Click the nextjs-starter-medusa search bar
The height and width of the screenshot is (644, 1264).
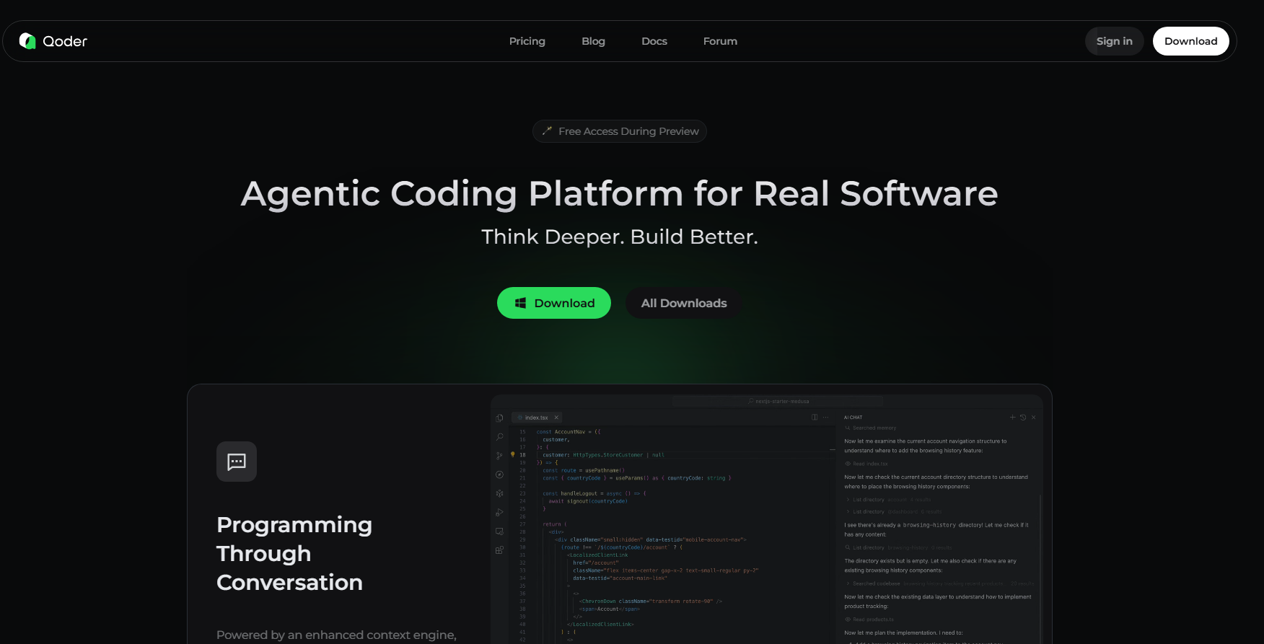[x=778, y=401]
